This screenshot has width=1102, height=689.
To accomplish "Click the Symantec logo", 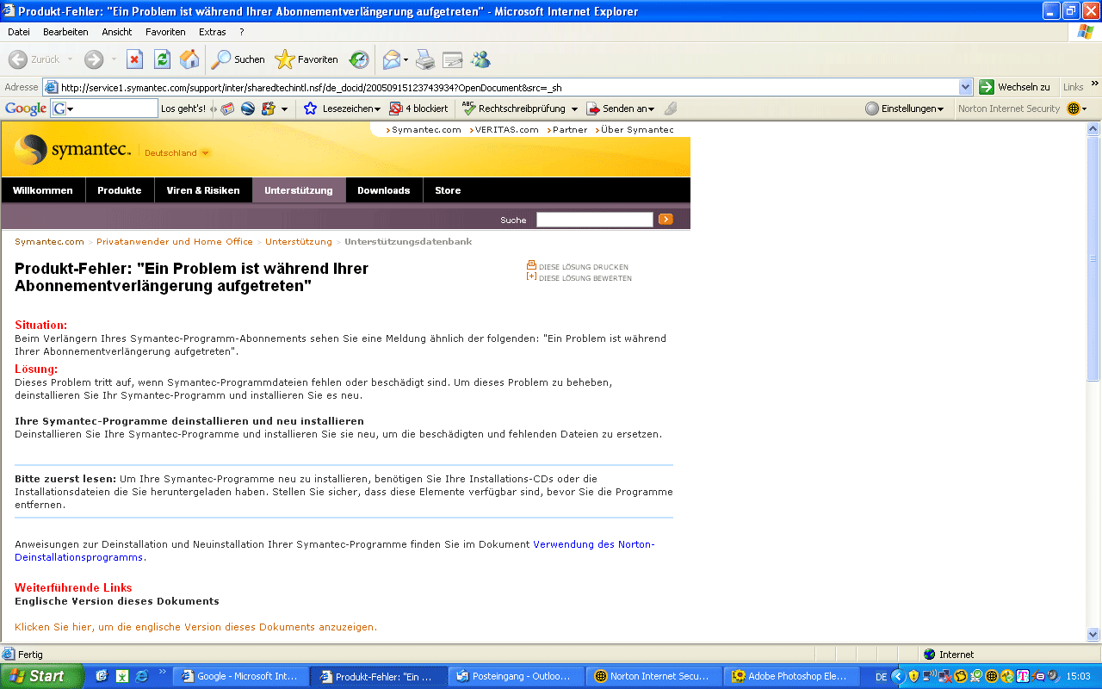I will (73, 150).
